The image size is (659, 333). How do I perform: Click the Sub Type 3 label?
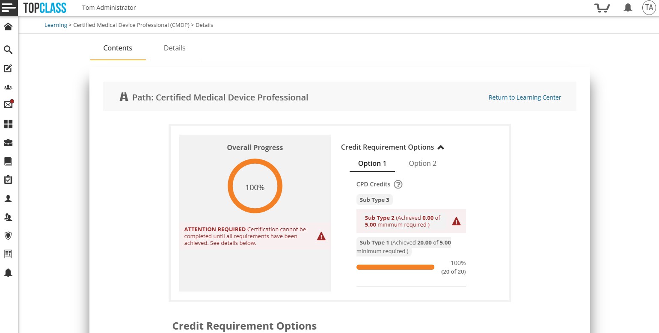coord(374,200)
